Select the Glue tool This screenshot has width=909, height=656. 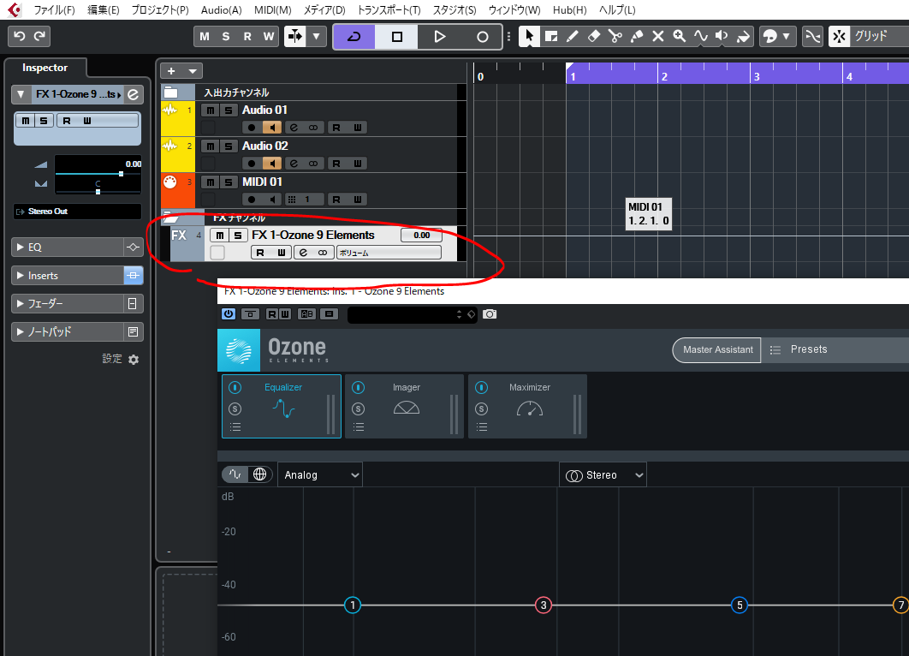pyautogui.click(x=637, y=37)
